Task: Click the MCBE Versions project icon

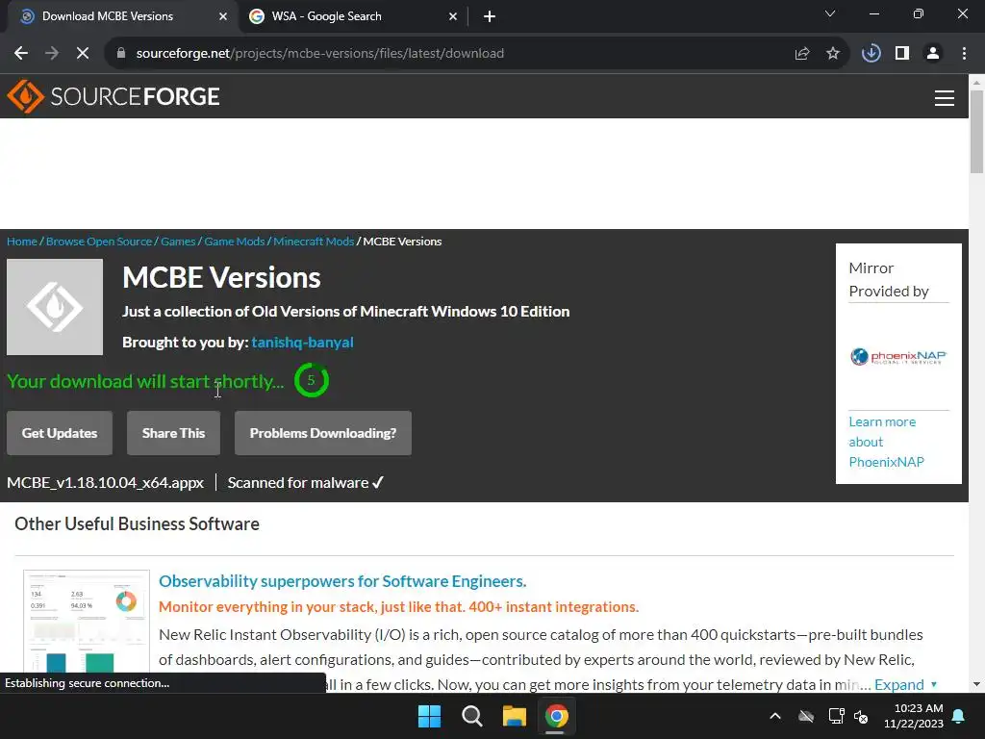Action: pyautogui.click(x=55, y=307)
